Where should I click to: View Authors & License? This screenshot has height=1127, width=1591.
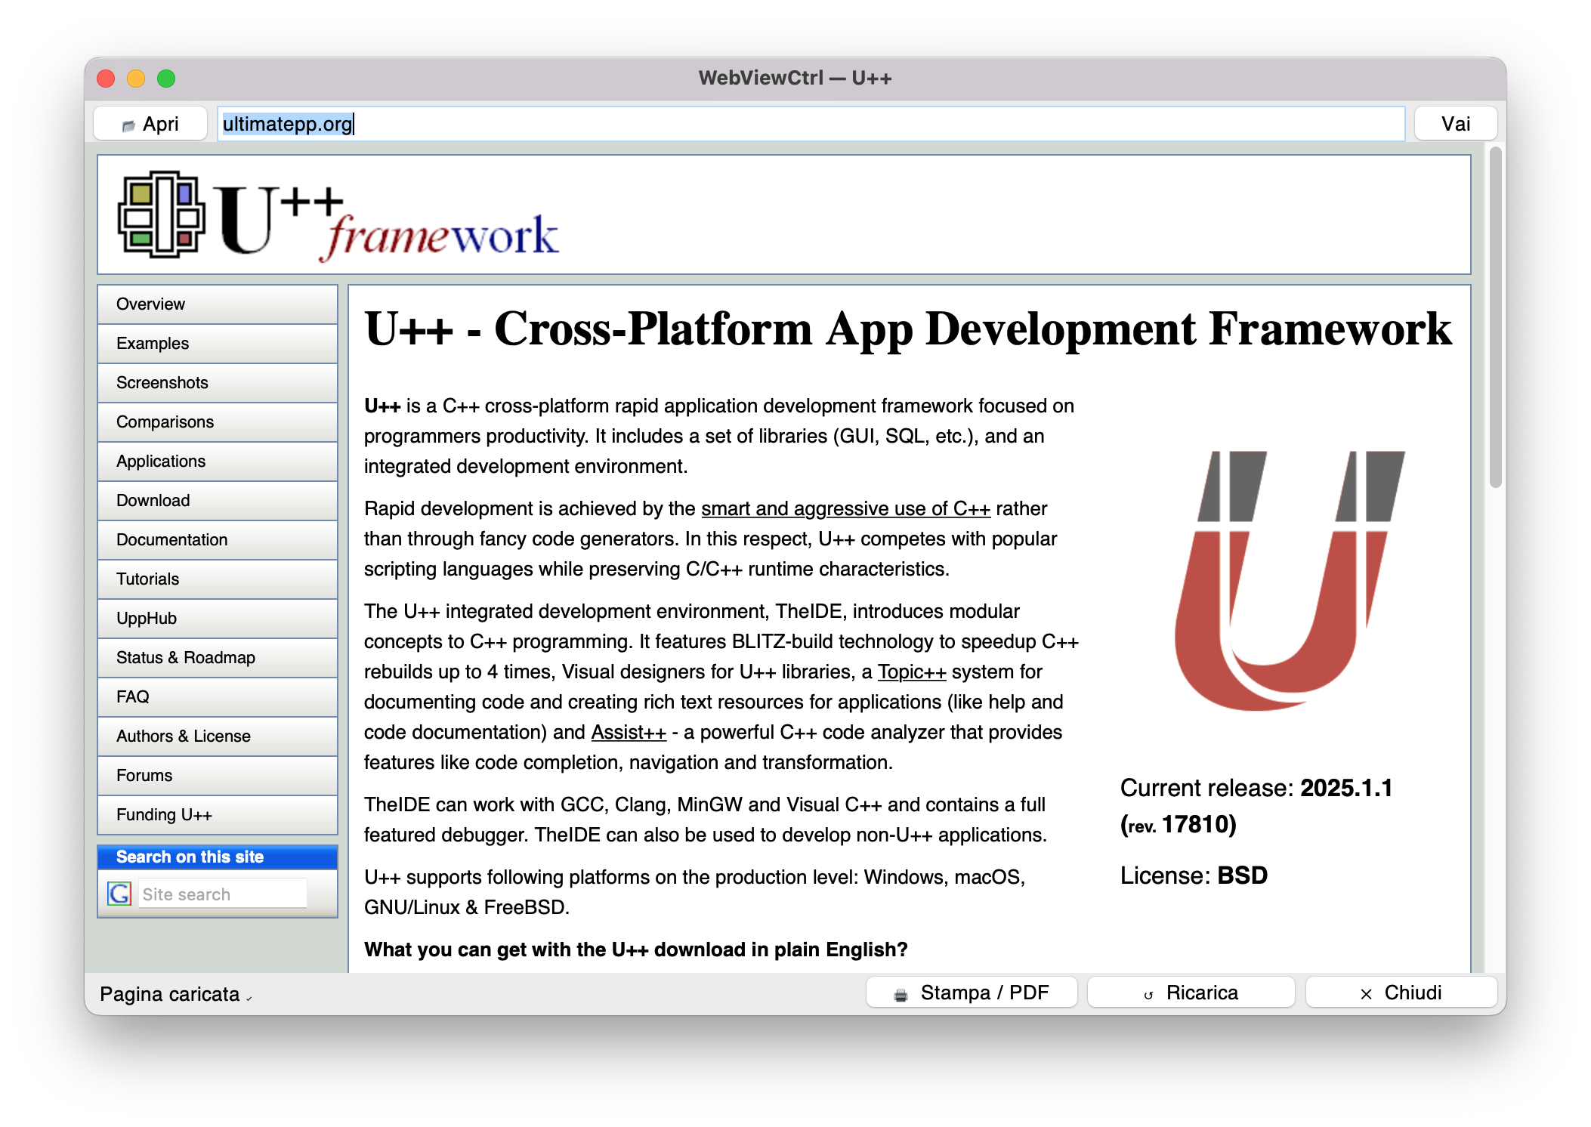tap(218, 736)
